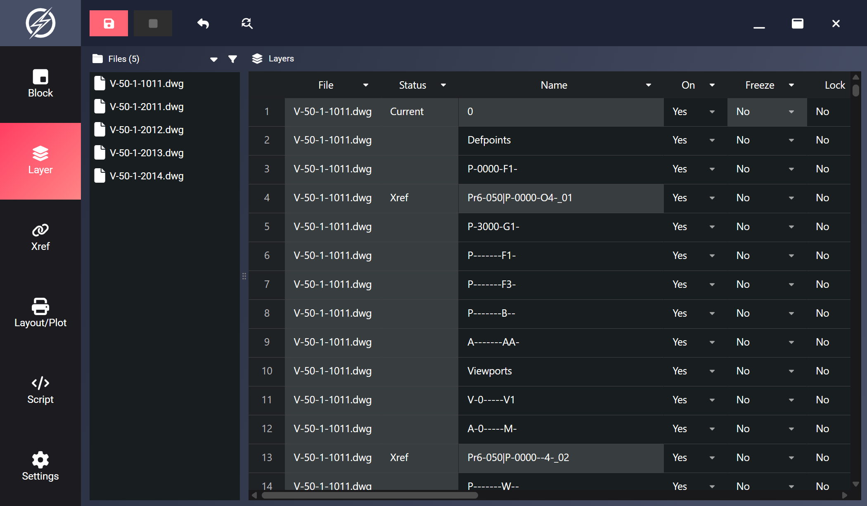Click the red Save button

(x=109, y=24)
